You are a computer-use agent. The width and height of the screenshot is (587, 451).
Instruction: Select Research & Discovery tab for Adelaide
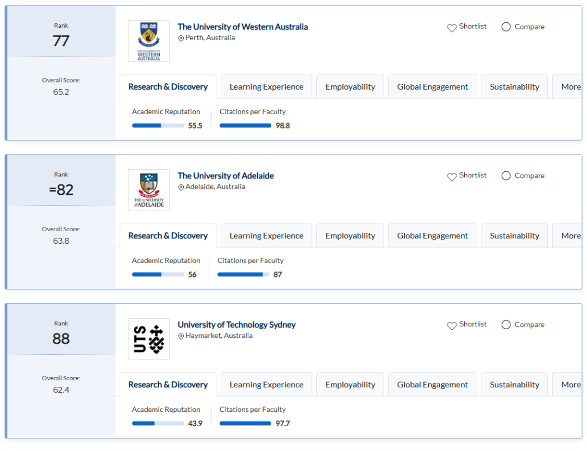(168, 236)
